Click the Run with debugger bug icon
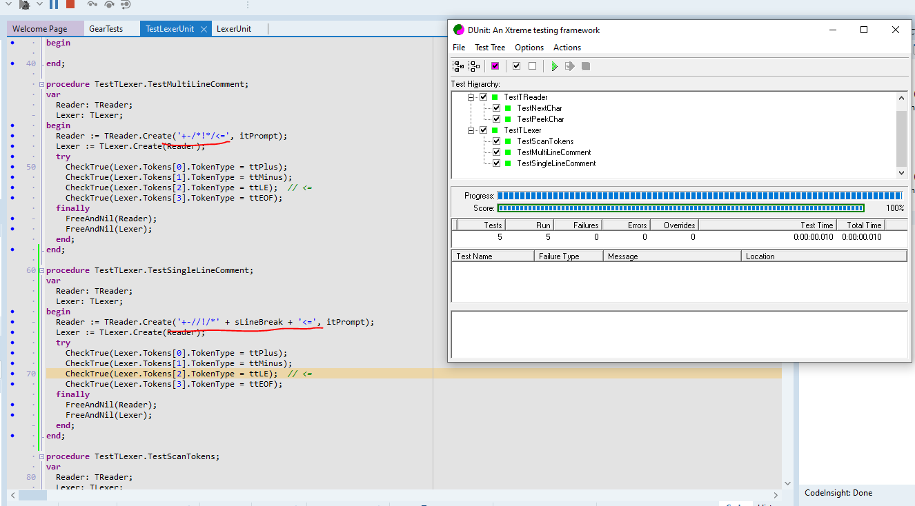 [24, 4]
